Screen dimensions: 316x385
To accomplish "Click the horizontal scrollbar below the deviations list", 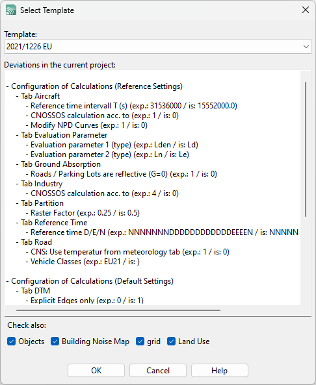I will click(x=118, y=310).
